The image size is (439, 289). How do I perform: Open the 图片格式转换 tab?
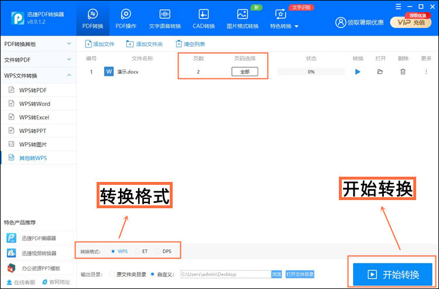coord(242,19)
